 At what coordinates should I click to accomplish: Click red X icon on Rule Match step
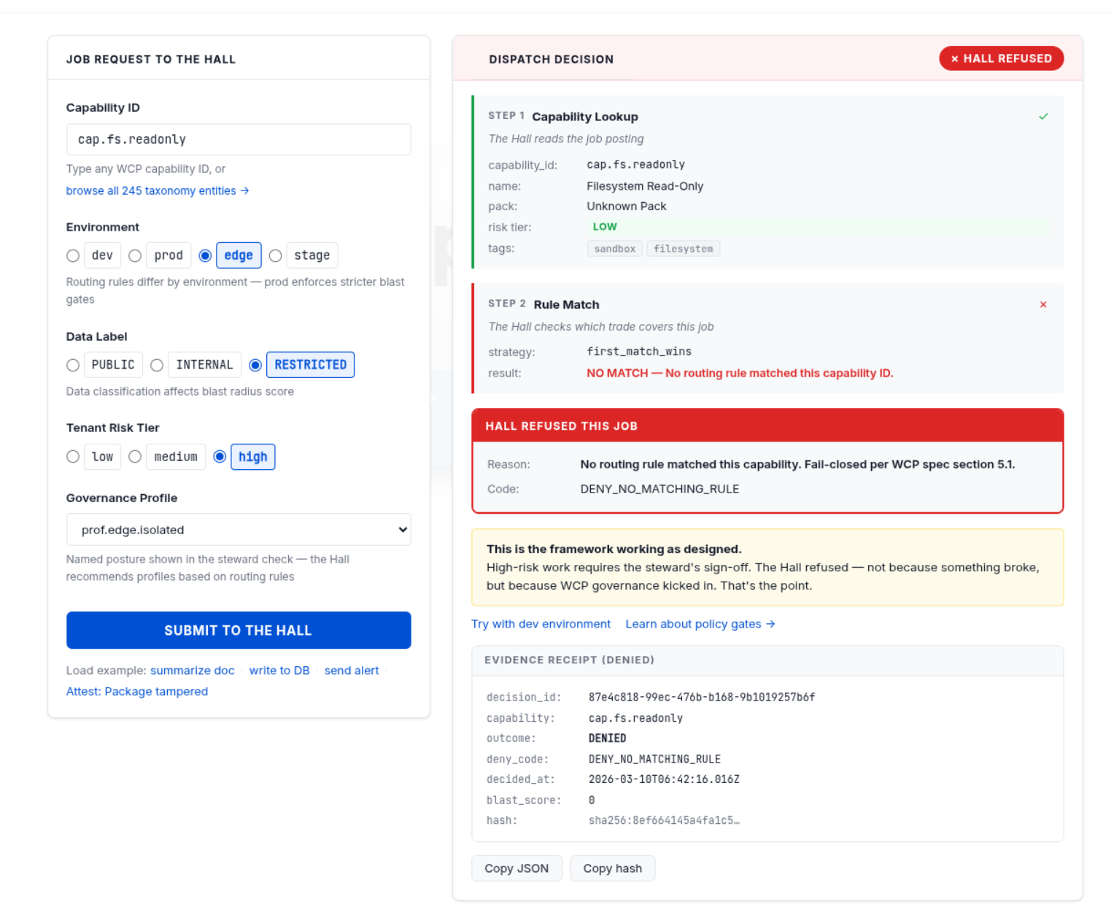[x=1043, y=304]
